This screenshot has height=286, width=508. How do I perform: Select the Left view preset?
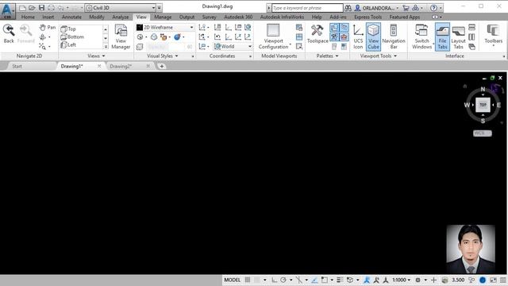pos(69,44)
